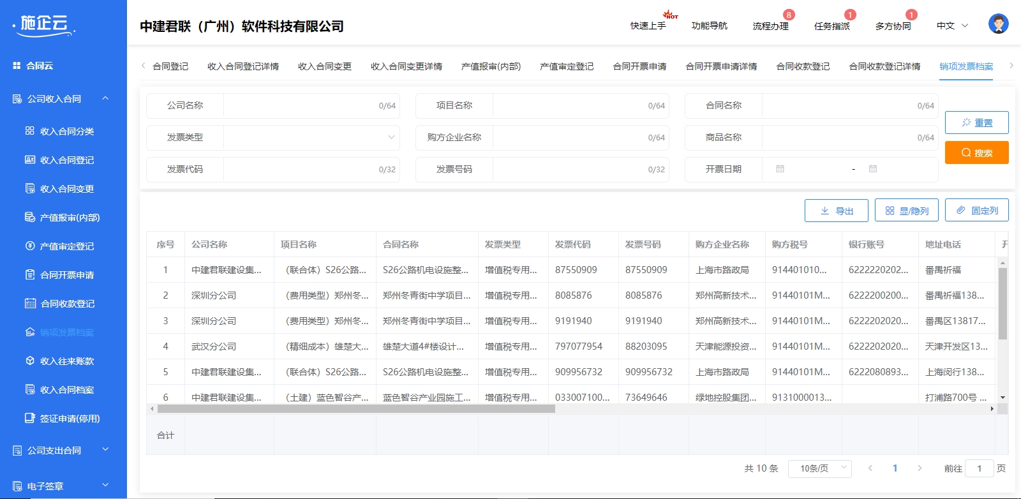Click the 合同收款登记 sidebar icon
The height and width of the screenshot is (499, 1021).
[30, 303]
